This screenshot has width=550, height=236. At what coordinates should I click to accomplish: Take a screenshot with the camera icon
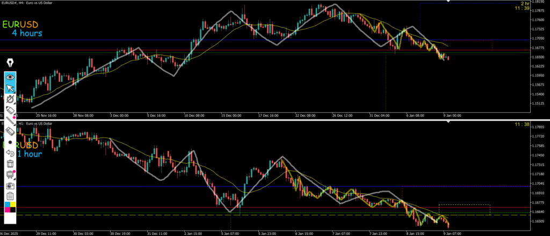click(10, 185)
